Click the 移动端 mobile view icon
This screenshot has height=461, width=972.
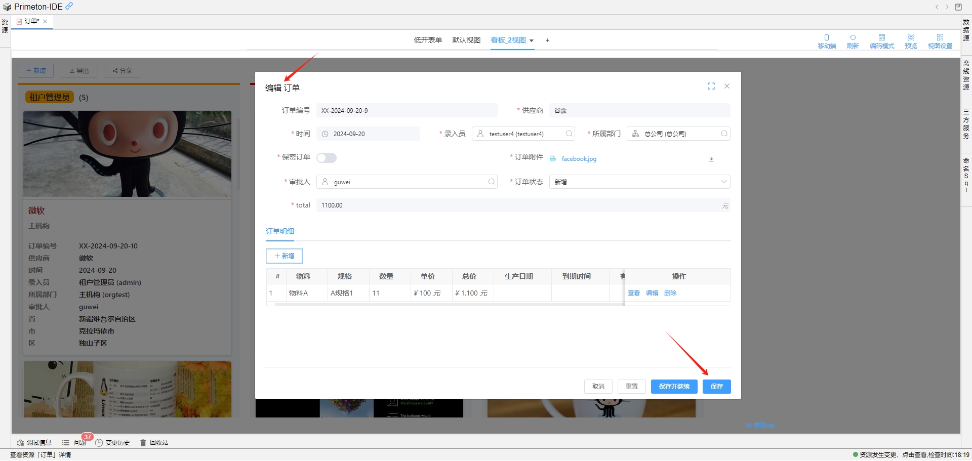tap(826, 41)
